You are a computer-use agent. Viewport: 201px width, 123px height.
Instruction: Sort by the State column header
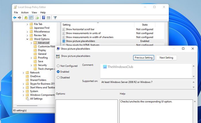click(x=145, y=25)
